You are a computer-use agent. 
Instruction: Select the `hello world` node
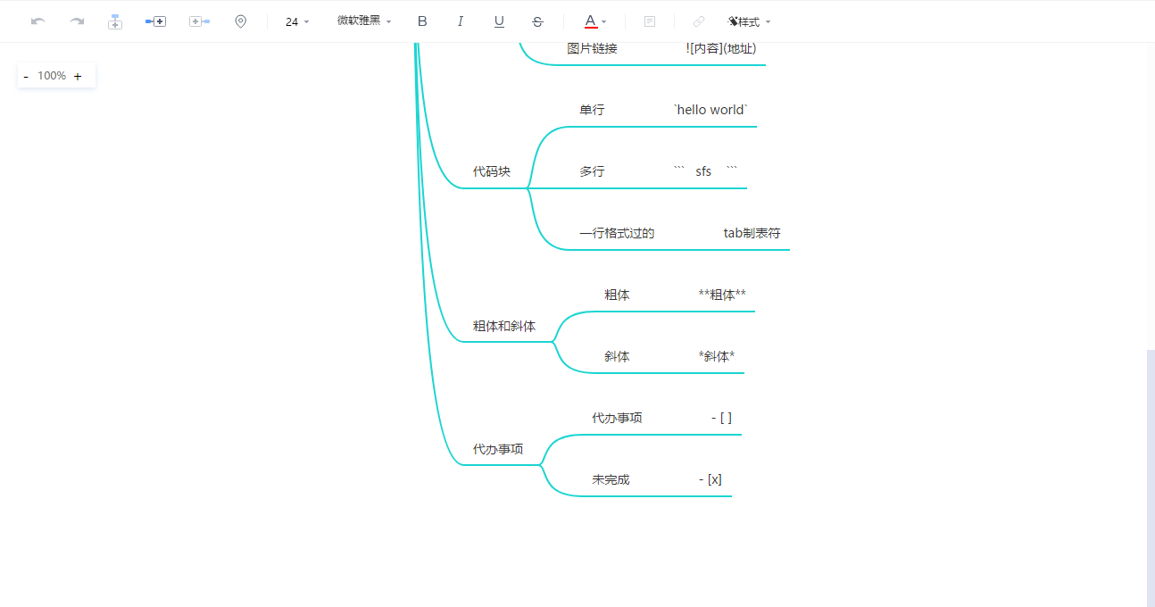(710, 110)
